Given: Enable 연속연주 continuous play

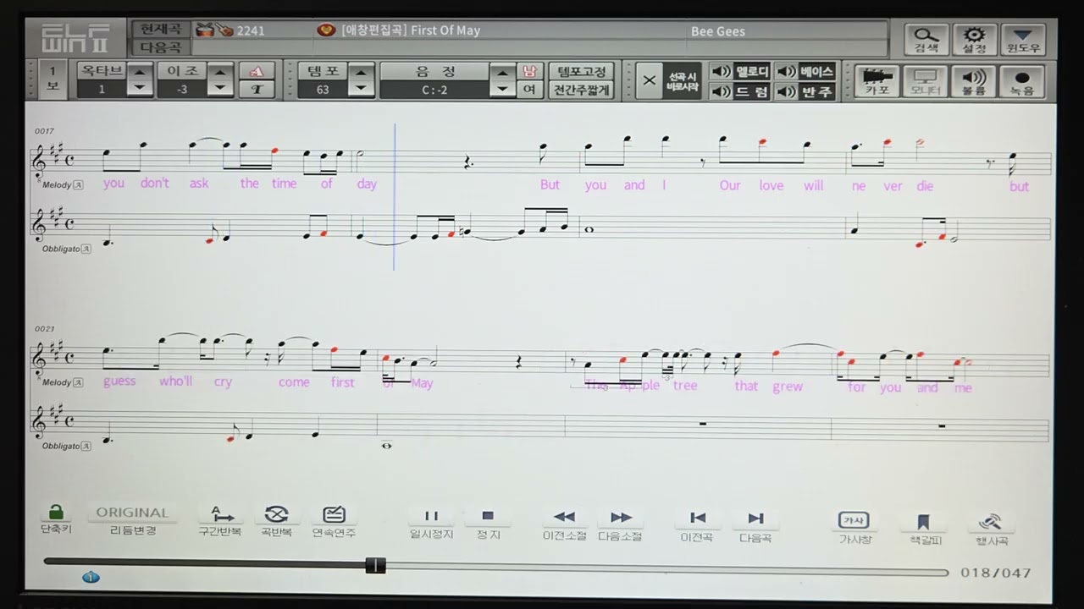Looking at the screenshot, I should [334, 521].
